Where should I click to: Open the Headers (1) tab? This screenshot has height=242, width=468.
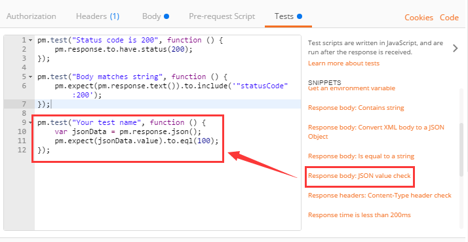click(x=98, y=16)
